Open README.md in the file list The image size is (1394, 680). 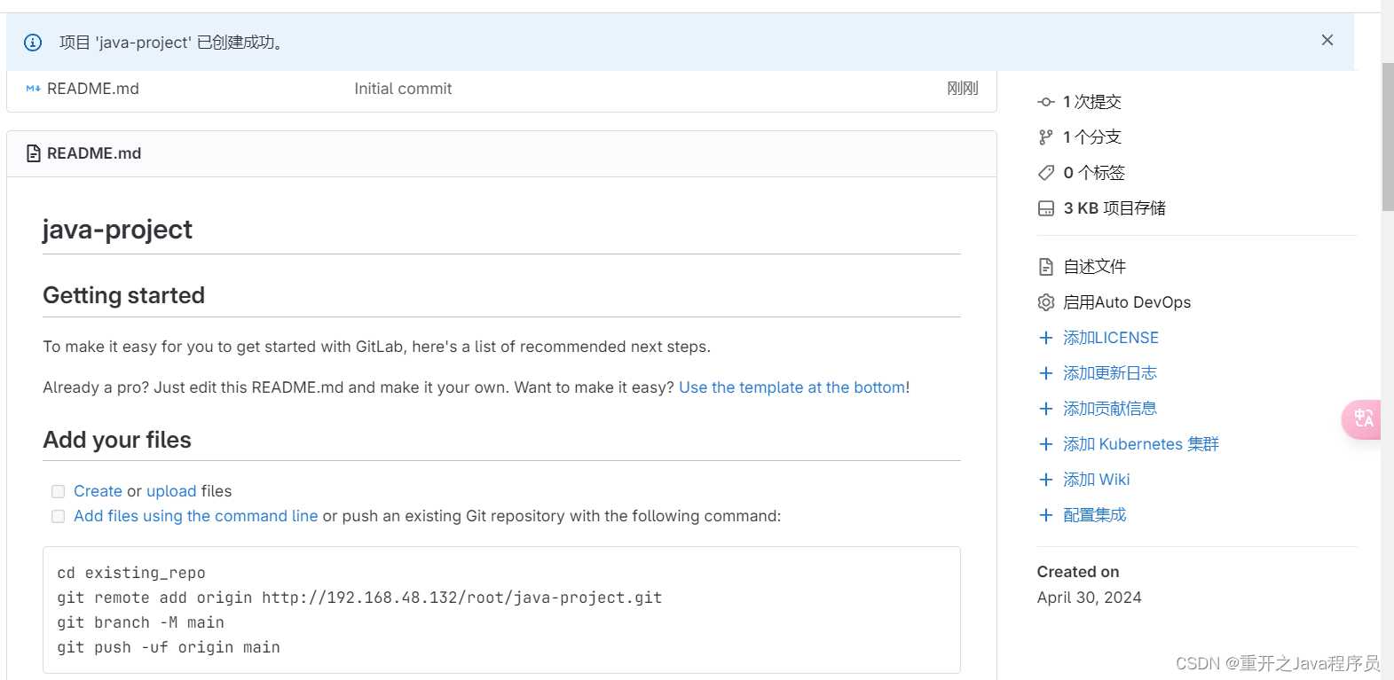coord(93,89)
